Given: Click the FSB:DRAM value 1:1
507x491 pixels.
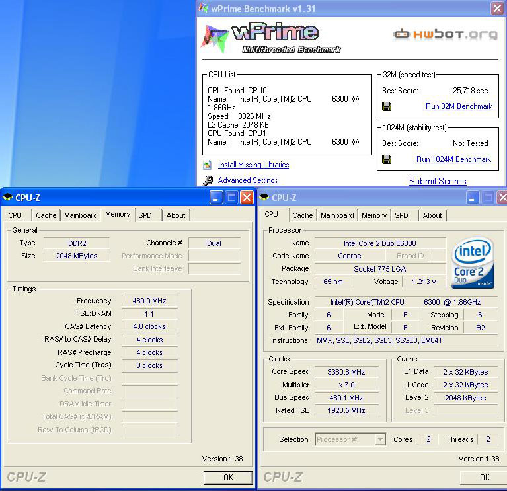Looking at the screenshot, I should [x=149, y=314].
